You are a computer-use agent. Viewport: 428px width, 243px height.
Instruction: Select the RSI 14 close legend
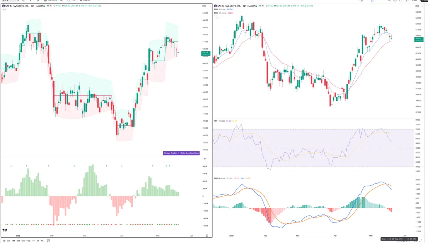click(219, 121)
